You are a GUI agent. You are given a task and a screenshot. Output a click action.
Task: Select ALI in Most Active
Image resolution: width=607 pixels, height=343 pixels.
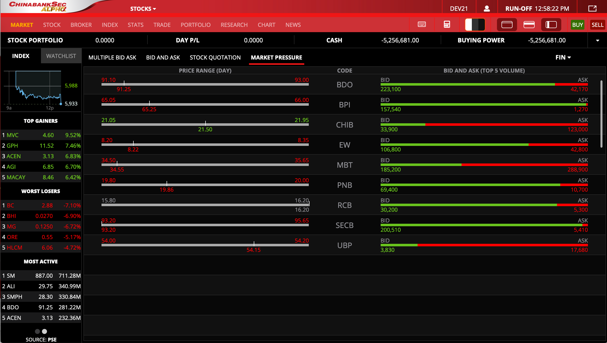(x=41, y=286)
